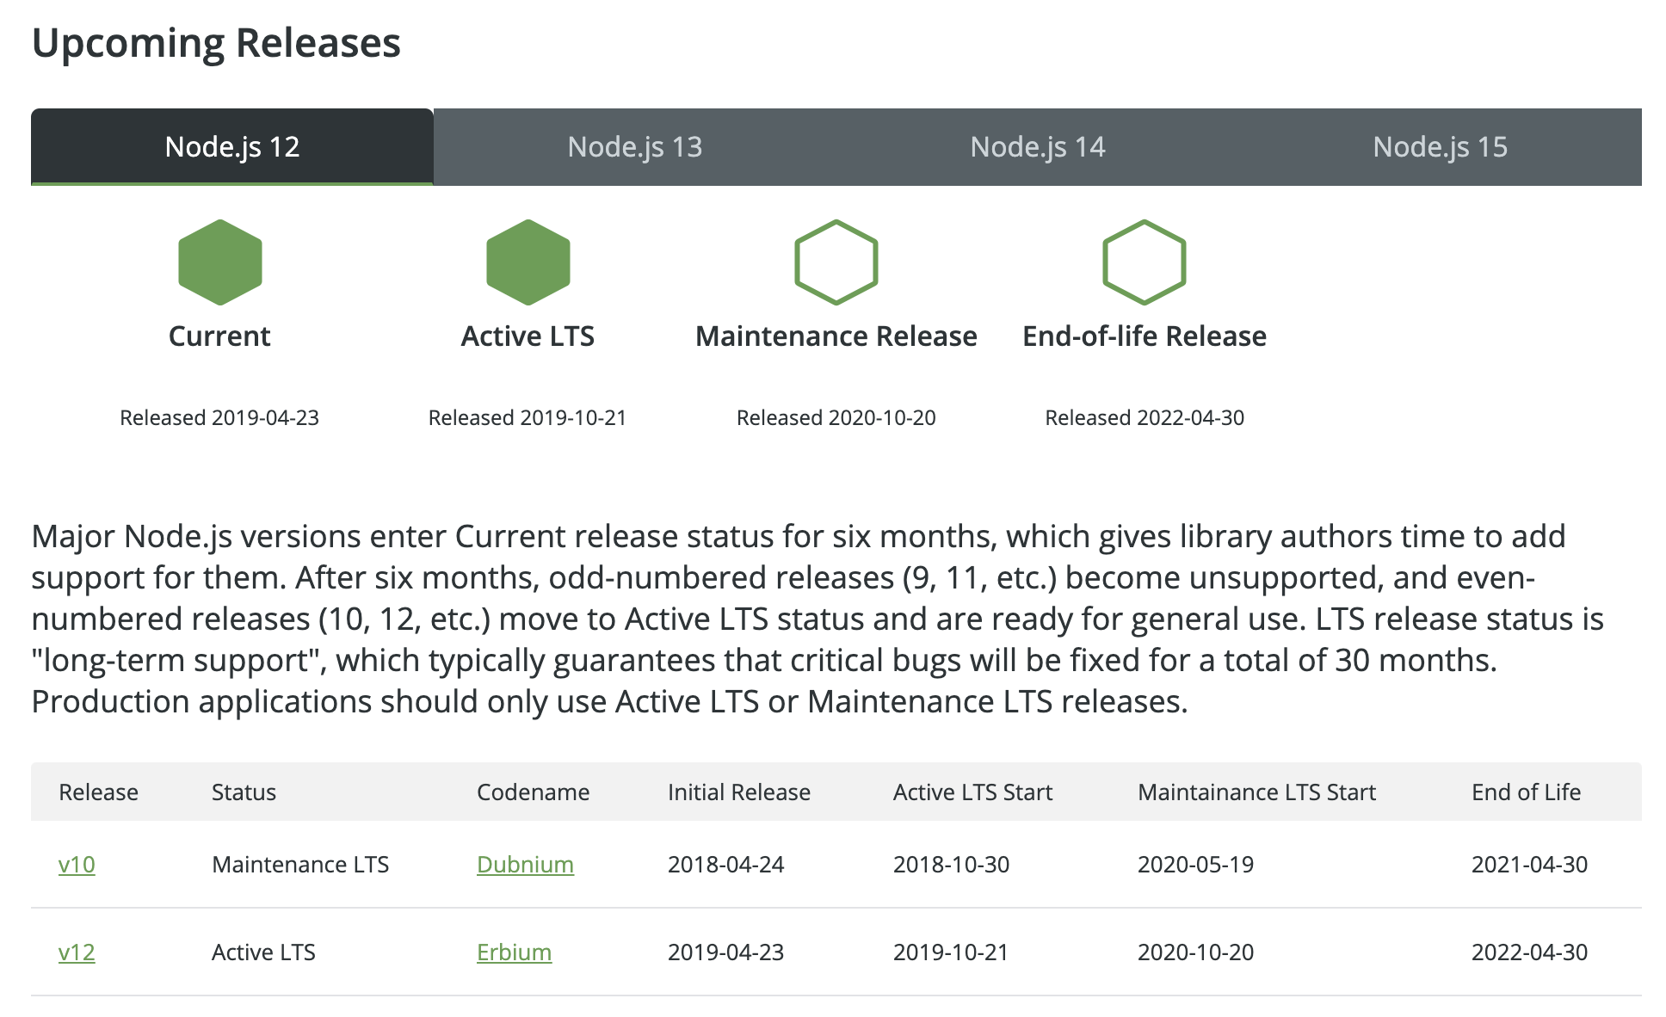Click the Maintenance Release stage label
The width and height of the screenshot is (1666, 1017).
pyautogui.click(x=836, y=336)
